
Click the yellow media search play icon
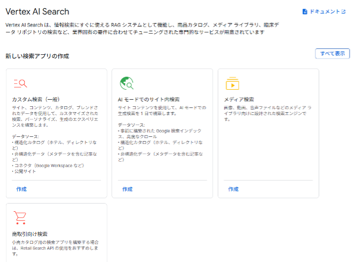[232, 83]
